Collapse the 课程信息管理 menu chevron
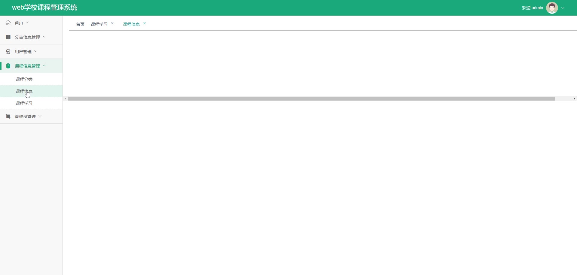Screen dimensions: 577x275 tap(44, 65)
